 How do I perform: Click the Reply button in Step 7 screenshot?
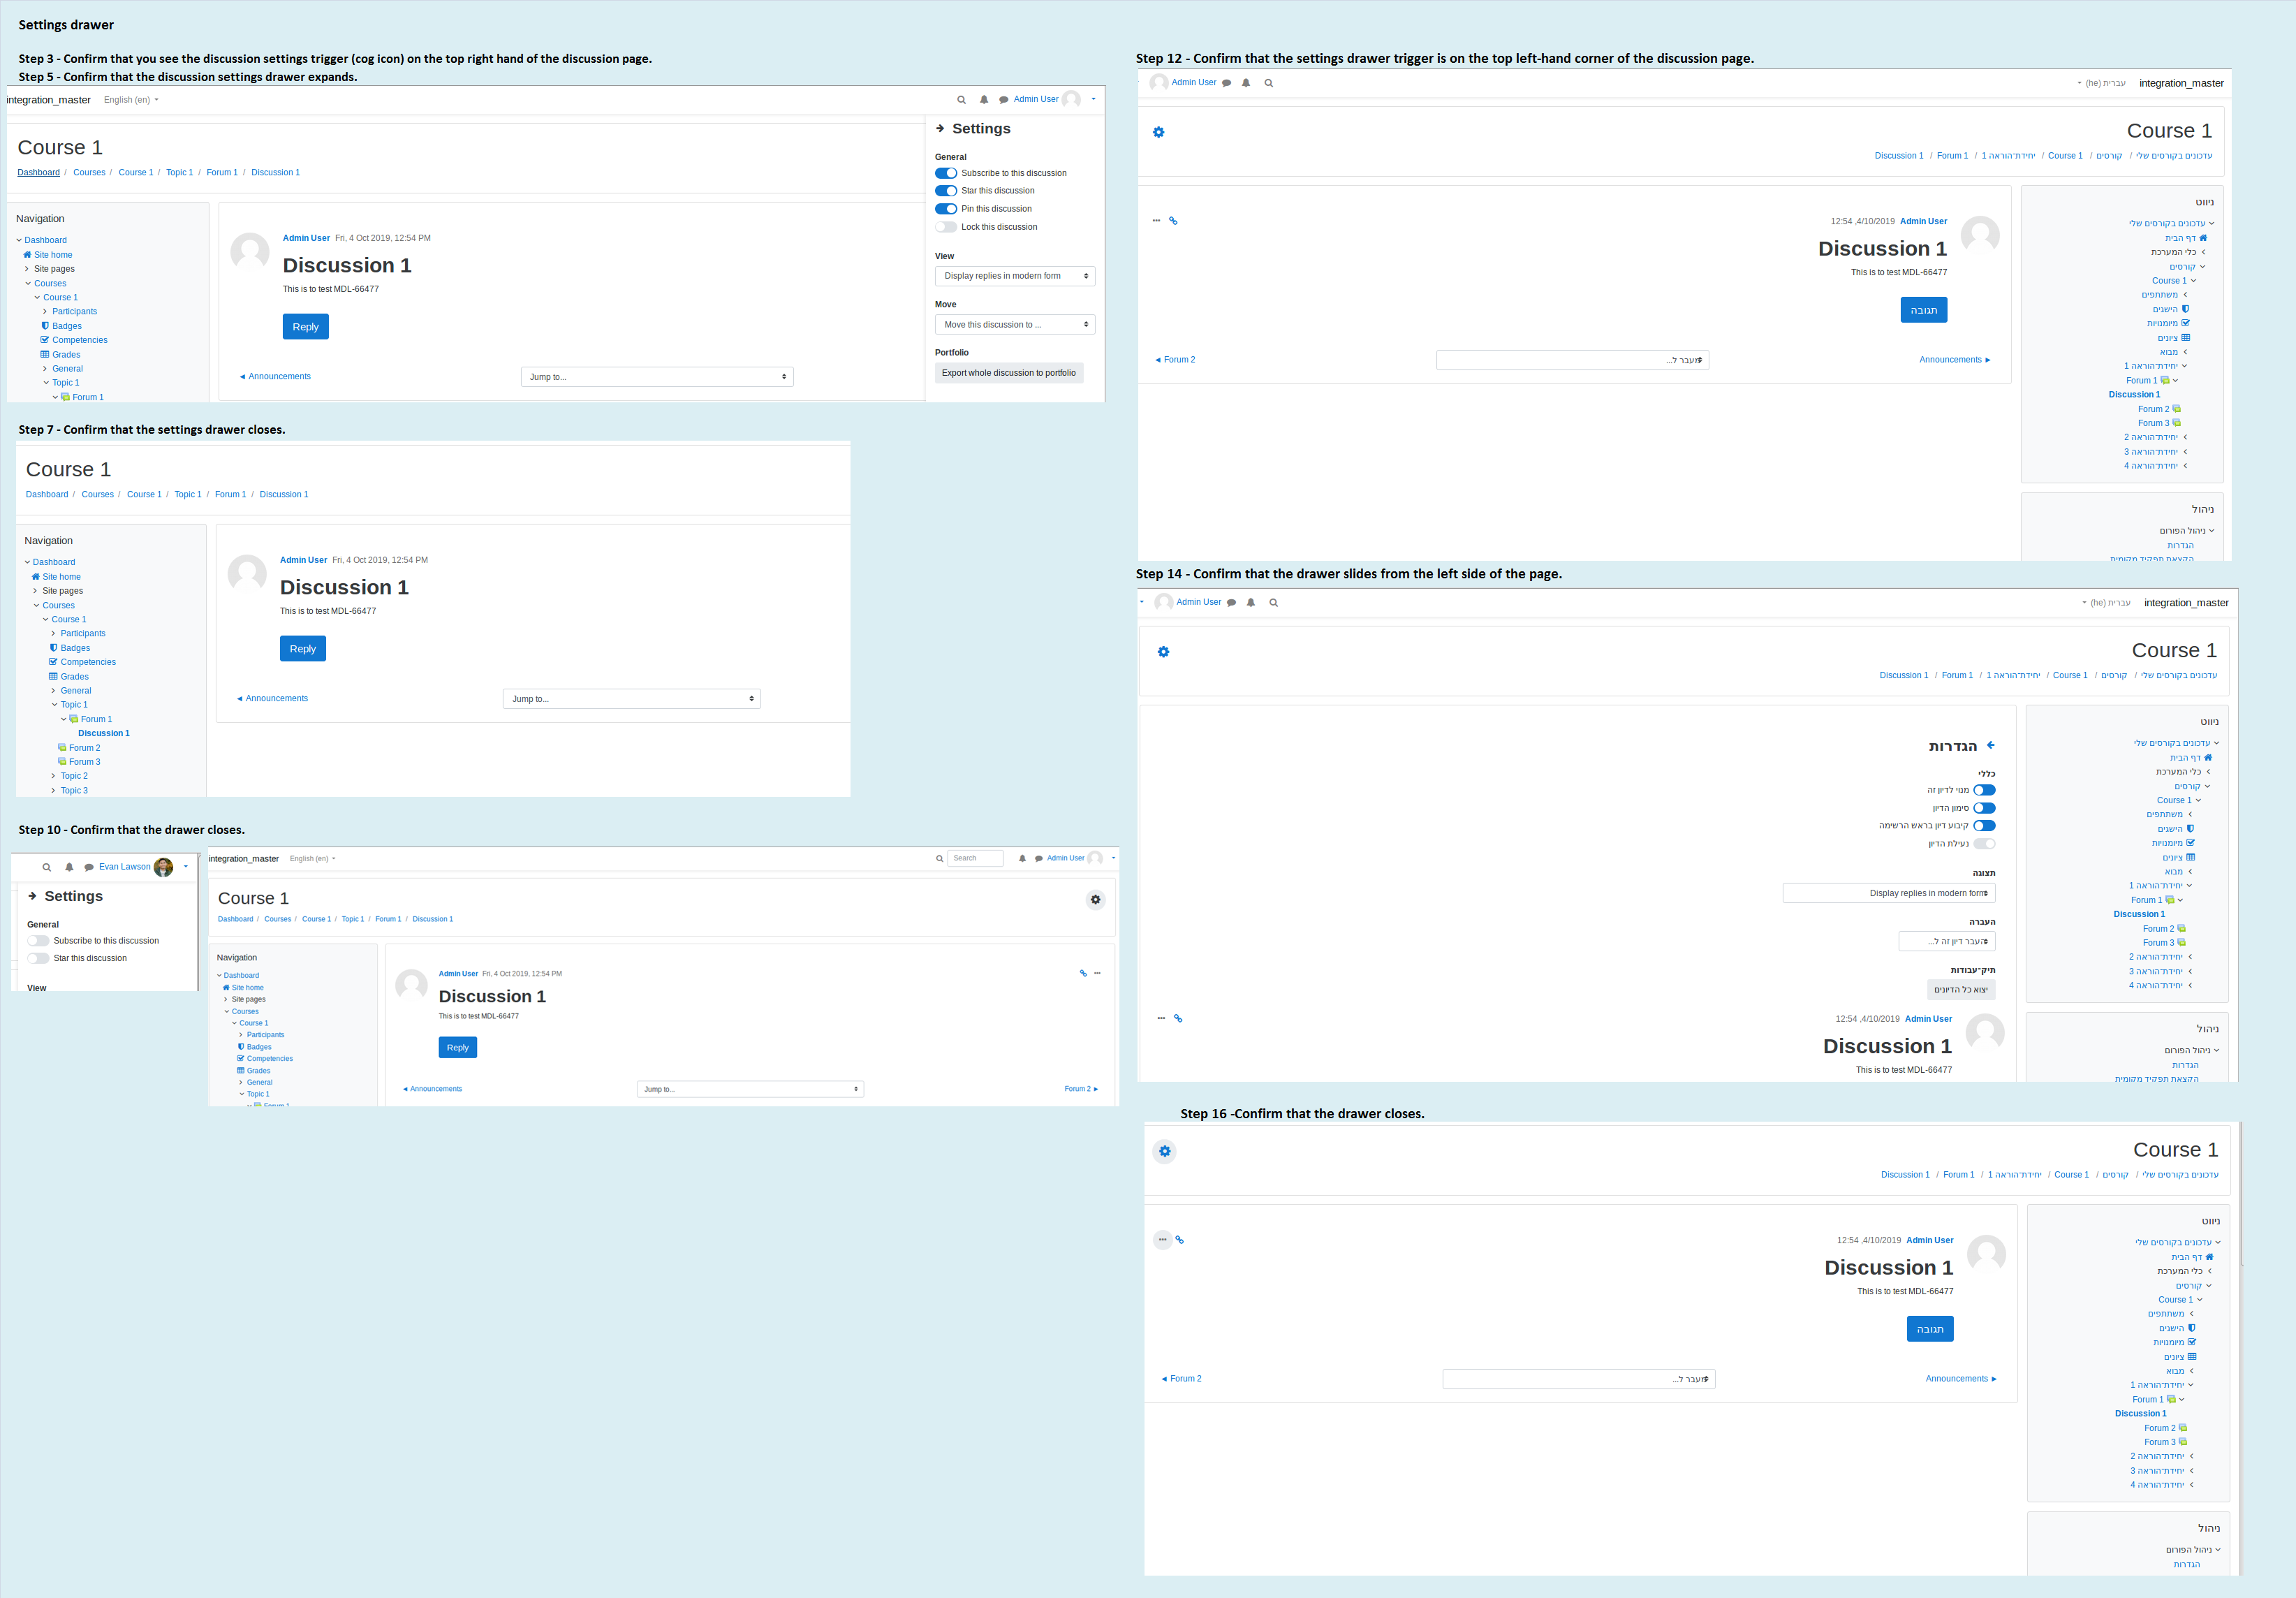click(x=302, y=649)
